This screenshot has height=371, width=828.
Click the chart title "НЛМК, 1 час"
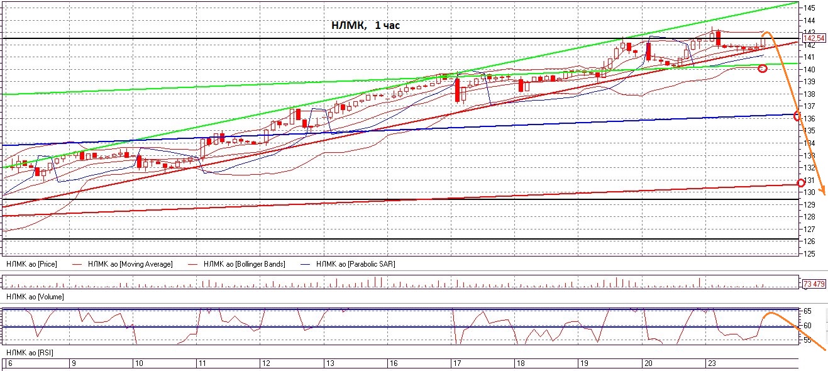click(365, 26)
